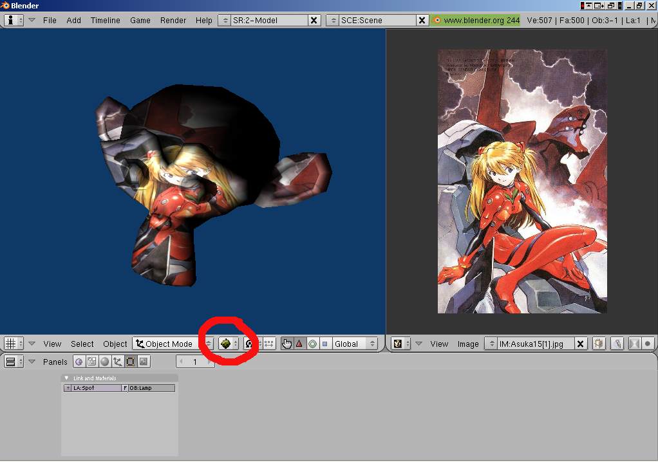Open the Timeline menu
658x462 pixels.
pos(106,20)
